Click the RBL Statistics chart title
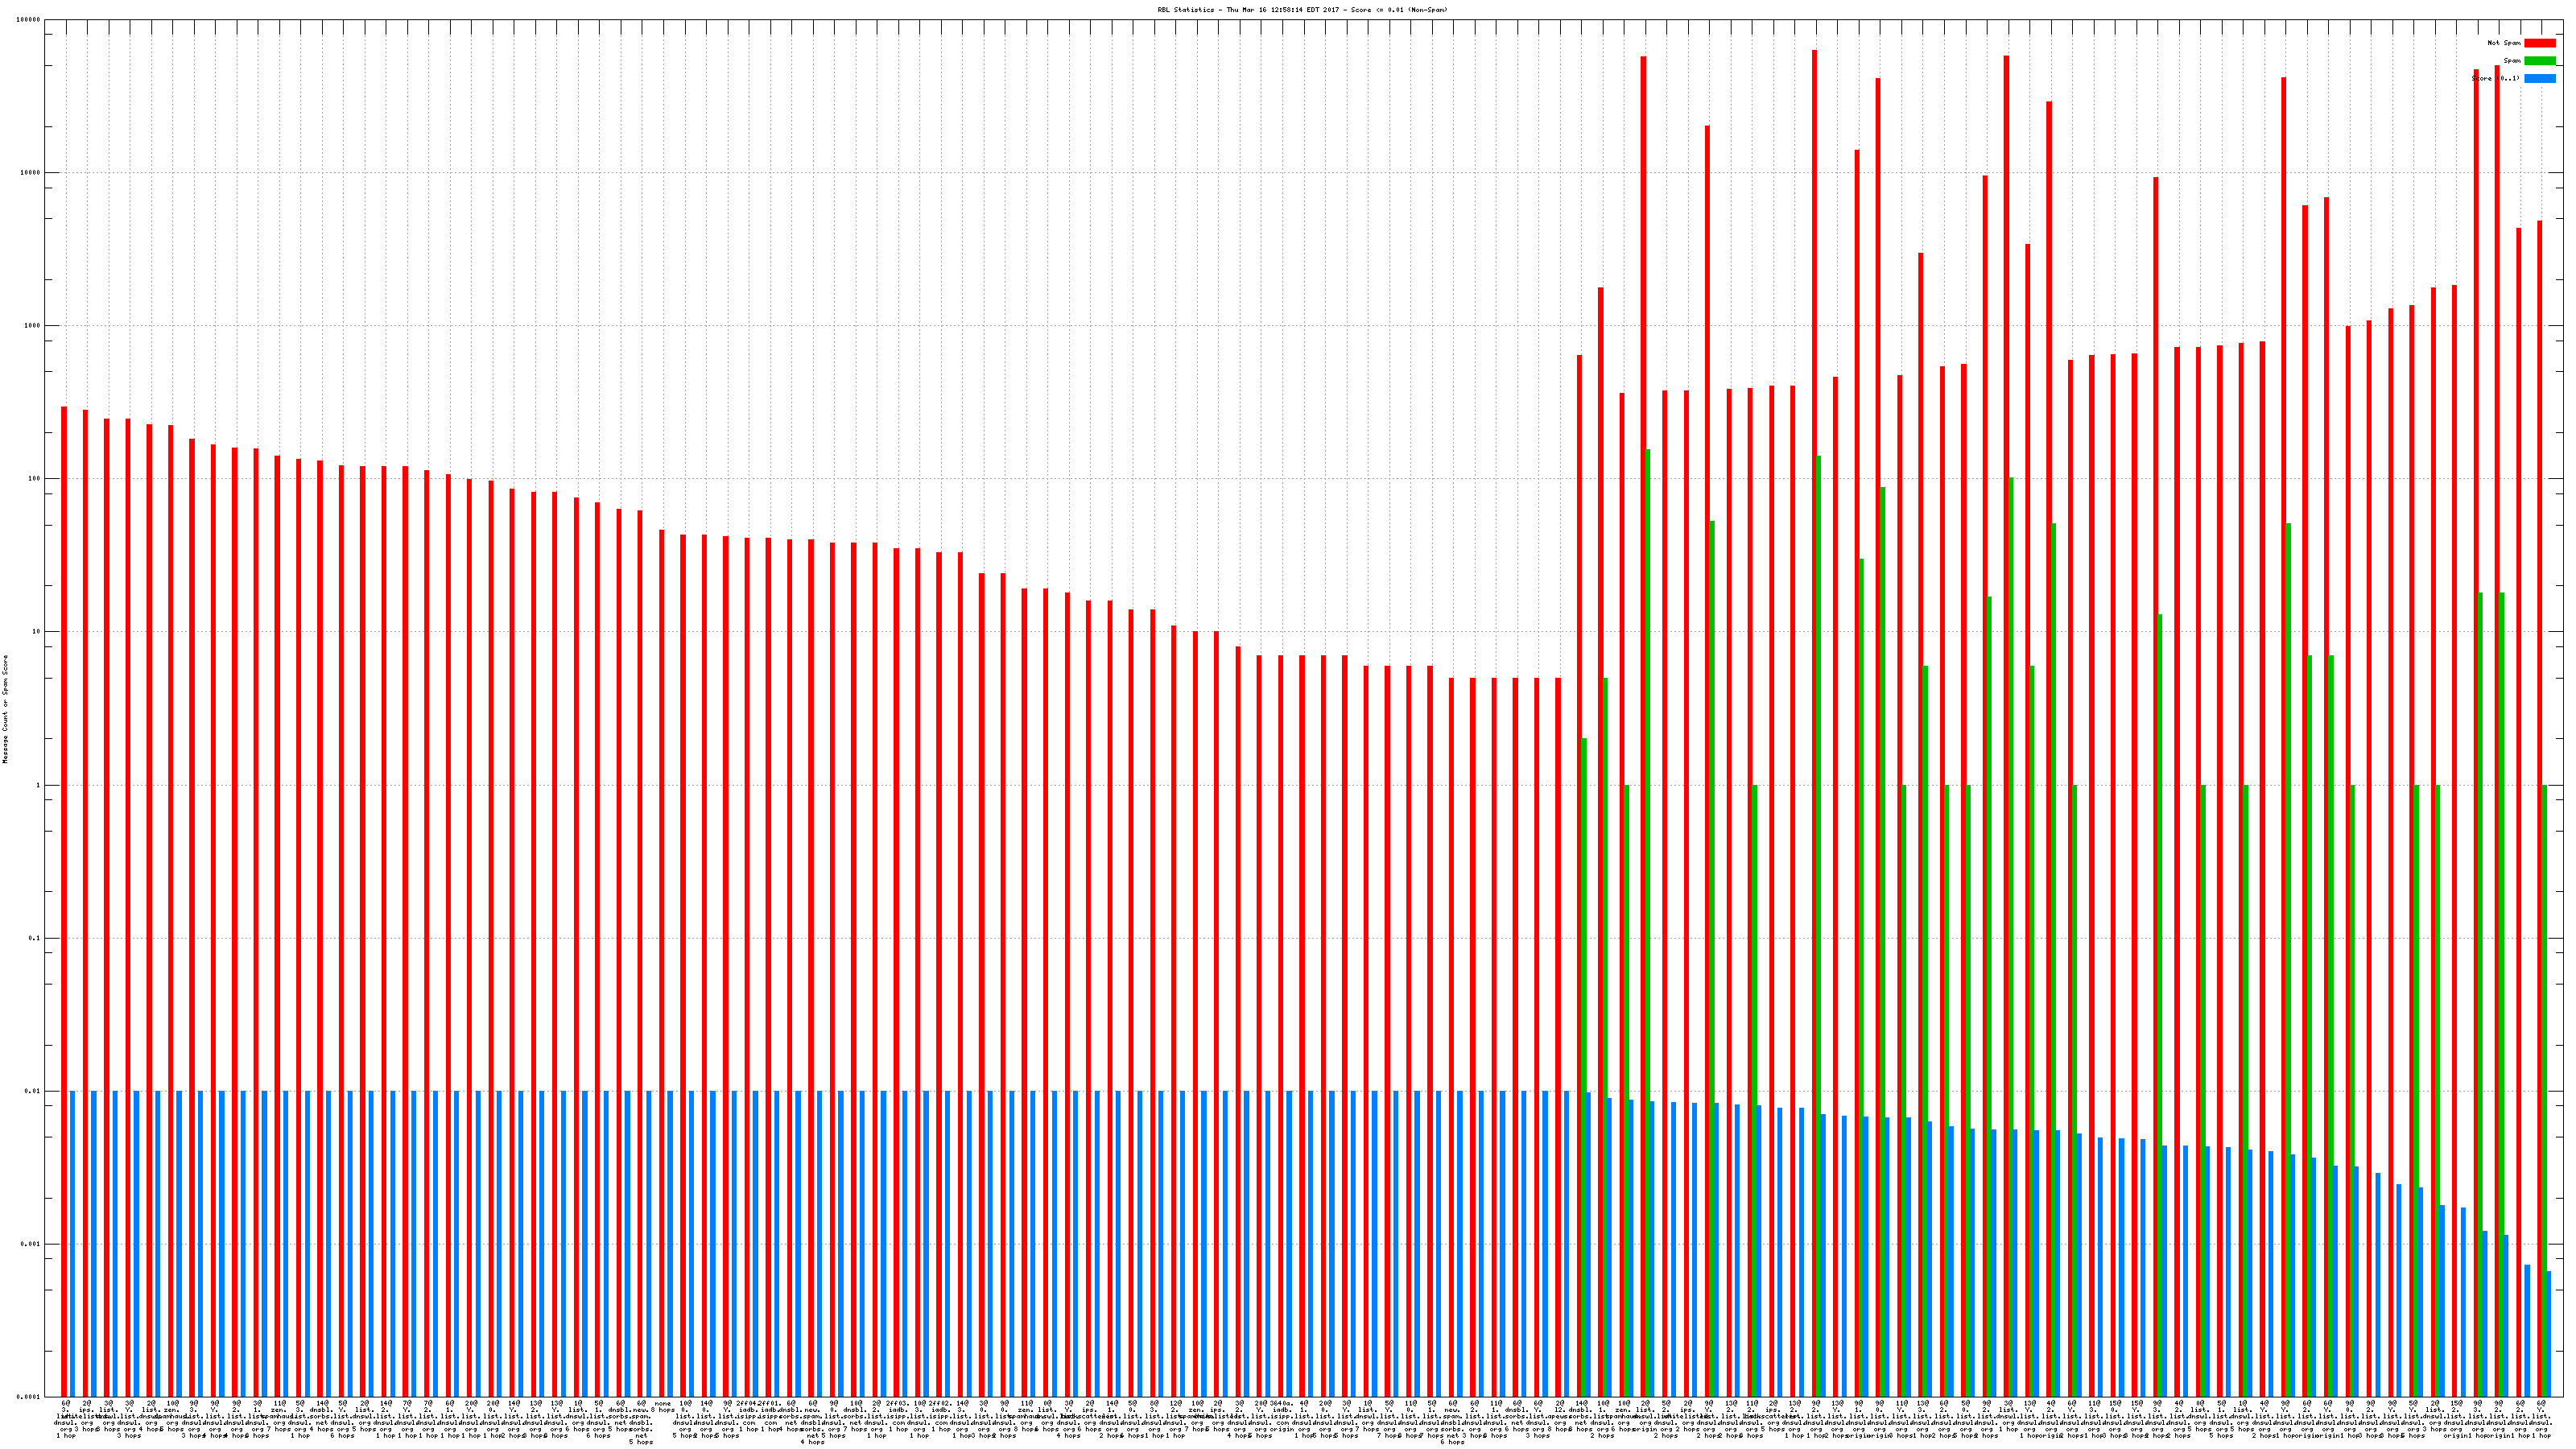 coord(1301,10)
